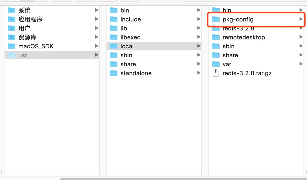Click the 系统 folder icon
This screenshot has width=307, height=180.
click(12, 10)
